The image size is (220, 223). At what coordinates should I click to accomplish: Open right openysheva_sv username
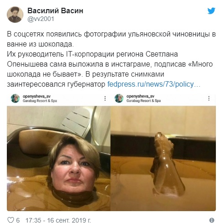point(140,96)
